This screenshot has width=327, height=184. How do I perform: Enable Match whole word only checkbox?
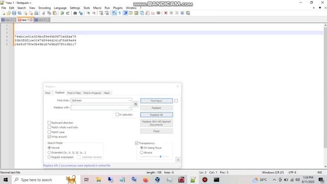[49, 127]
